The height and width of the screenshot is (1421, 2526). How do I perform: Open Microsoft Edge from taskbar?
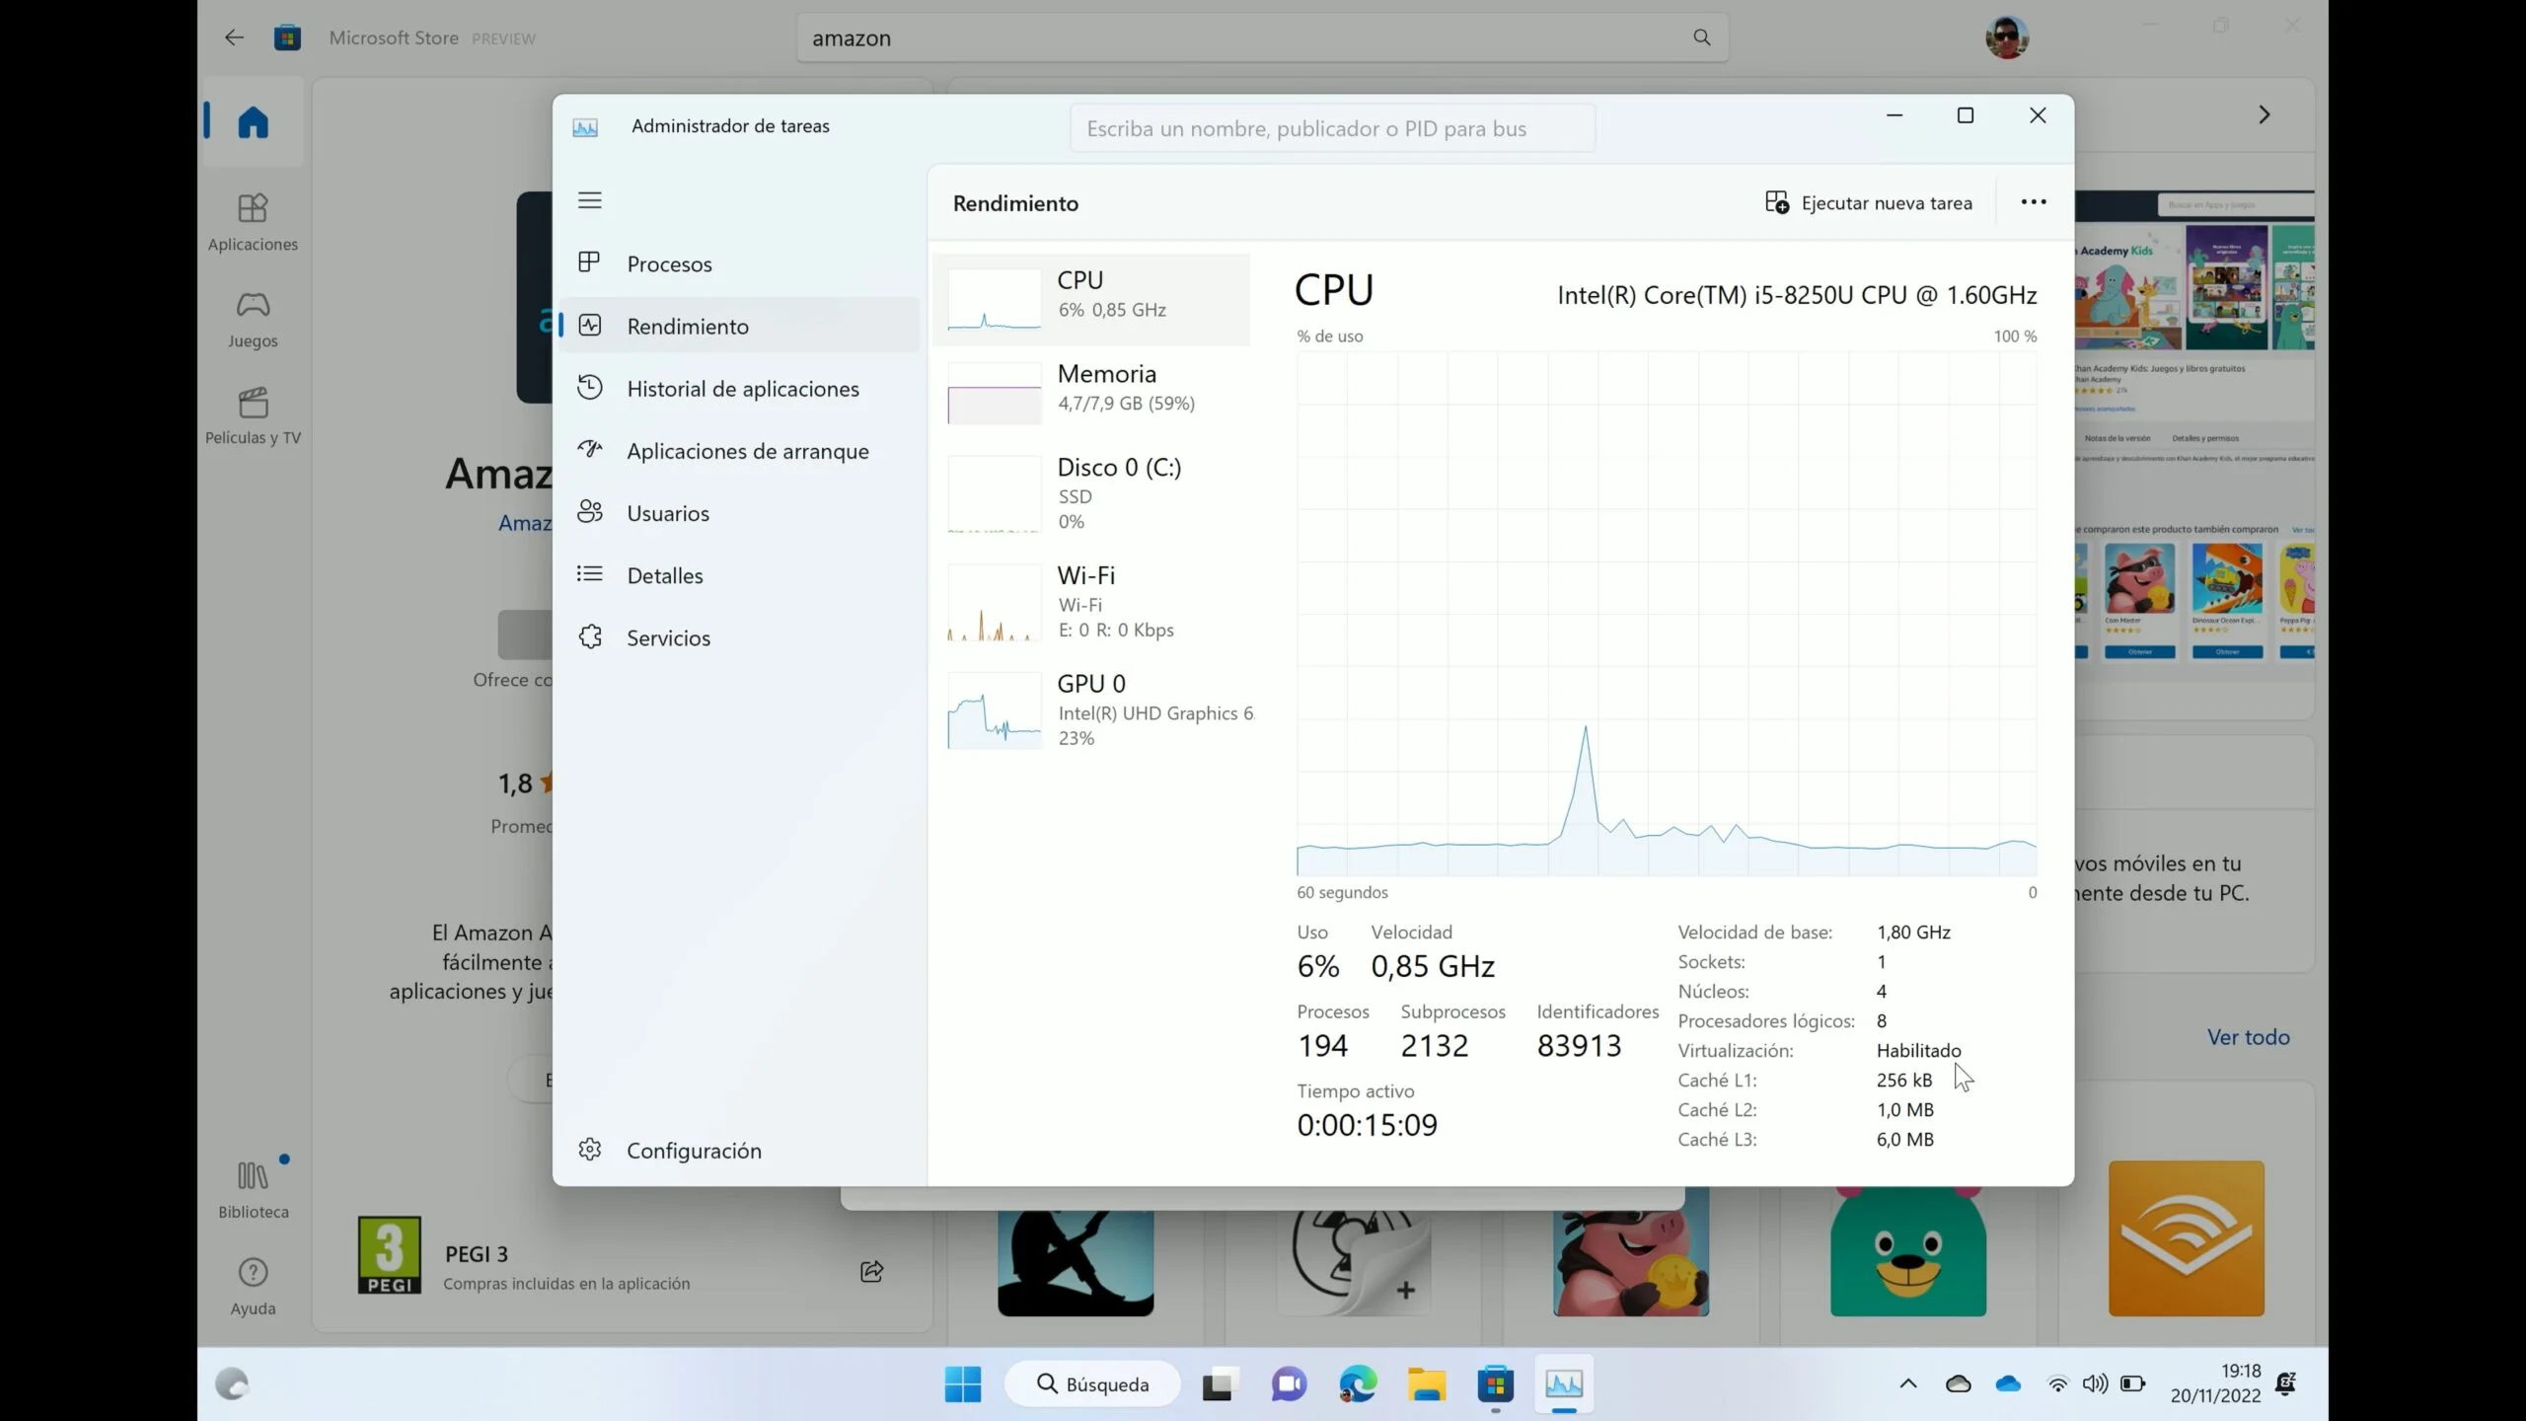tap(1358, 1384)
